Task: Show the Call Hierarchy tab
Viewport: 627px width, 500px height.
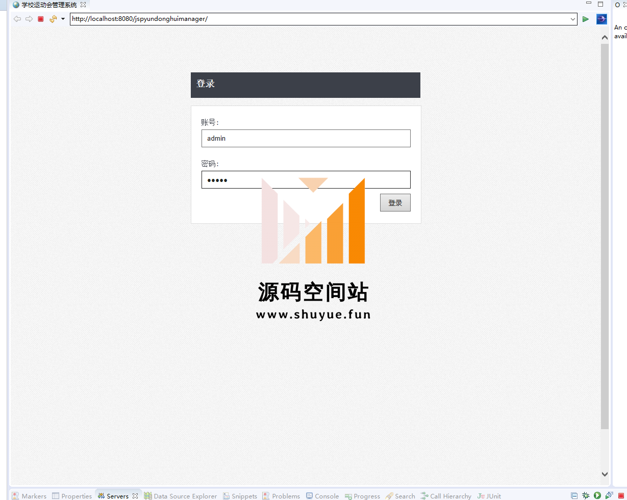Action: (x=446, y=496)
